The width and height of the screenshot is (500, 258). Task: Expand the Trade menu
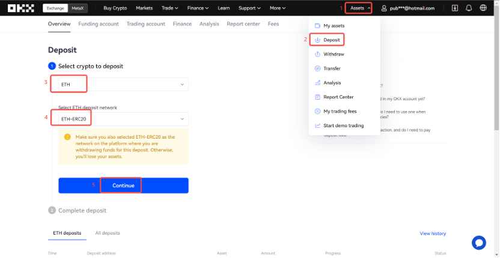[169, 8]
